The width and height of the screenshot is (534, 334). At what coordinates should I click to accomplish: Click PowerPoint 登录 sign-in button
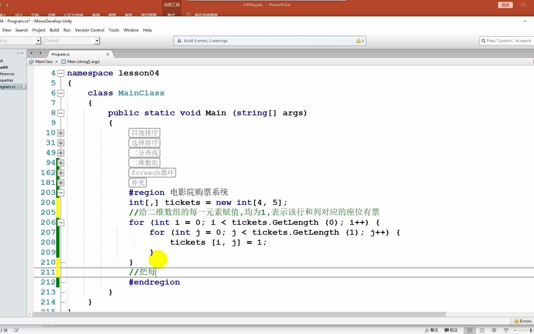point(505,5)
